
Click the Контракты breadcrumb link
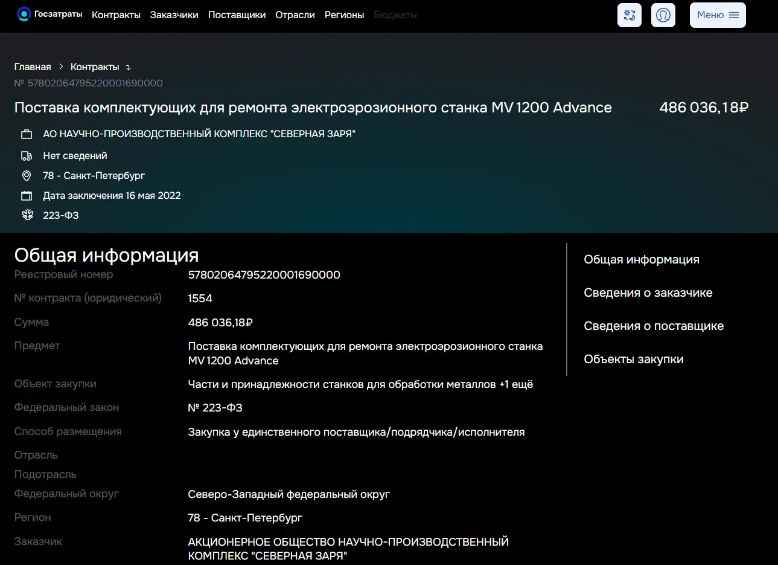(x=95, y=67)
